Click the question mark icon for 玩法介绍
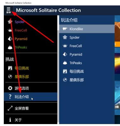120x126 pixels. (x=10, y=97)
